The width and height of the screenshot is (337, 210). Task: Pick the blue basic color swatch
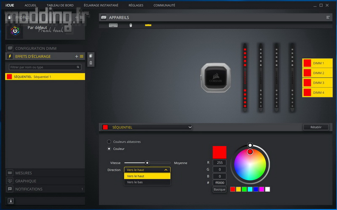pyautogui.click(x=256, y=189)
